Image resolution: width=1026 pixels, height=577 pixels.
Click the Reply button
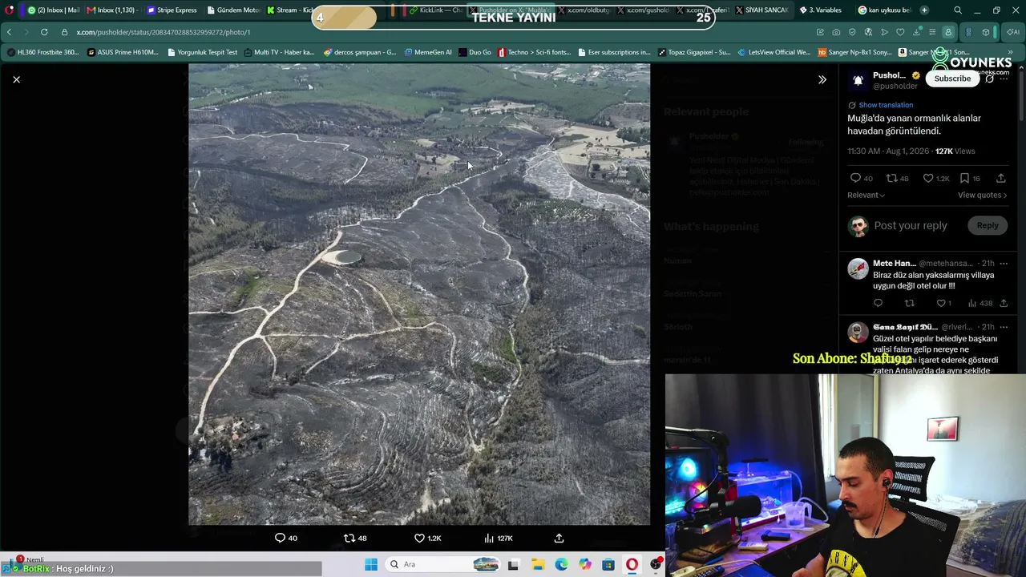point(988,225)
